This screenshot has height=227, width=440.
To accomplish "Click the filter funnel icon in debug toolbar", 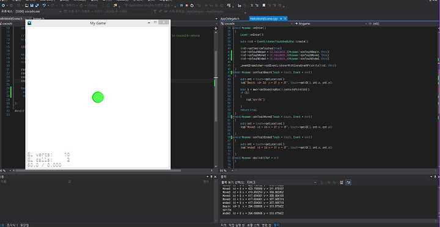I will (x=155, y=12).
